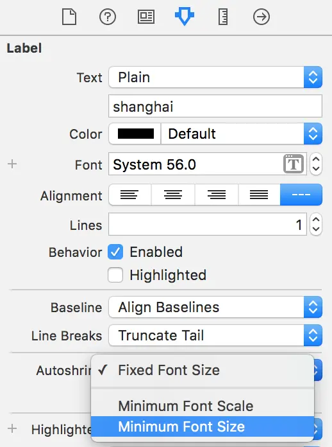Expand the Line Breaks Truncate Tail dropdown
The height and width of the screenshot is (447, 332).
(x=215, y=335)
